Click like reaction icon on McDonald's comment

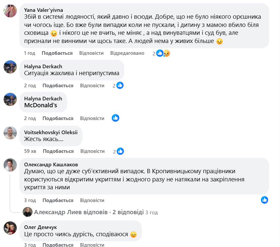pyautogui.click(x=115, y=118)
